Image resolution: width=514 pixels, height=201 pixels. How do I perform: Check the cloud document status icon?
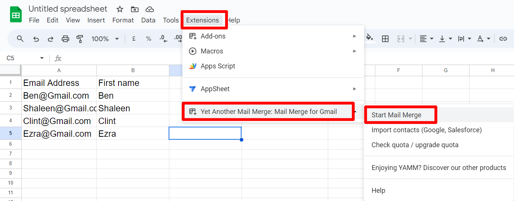point(150,9)
